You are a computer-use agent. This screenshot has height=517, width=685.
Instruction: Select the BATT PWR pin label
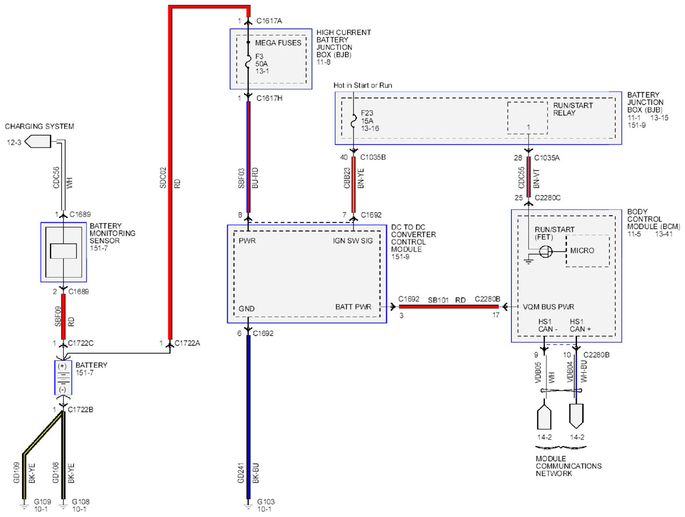(353, 307)
